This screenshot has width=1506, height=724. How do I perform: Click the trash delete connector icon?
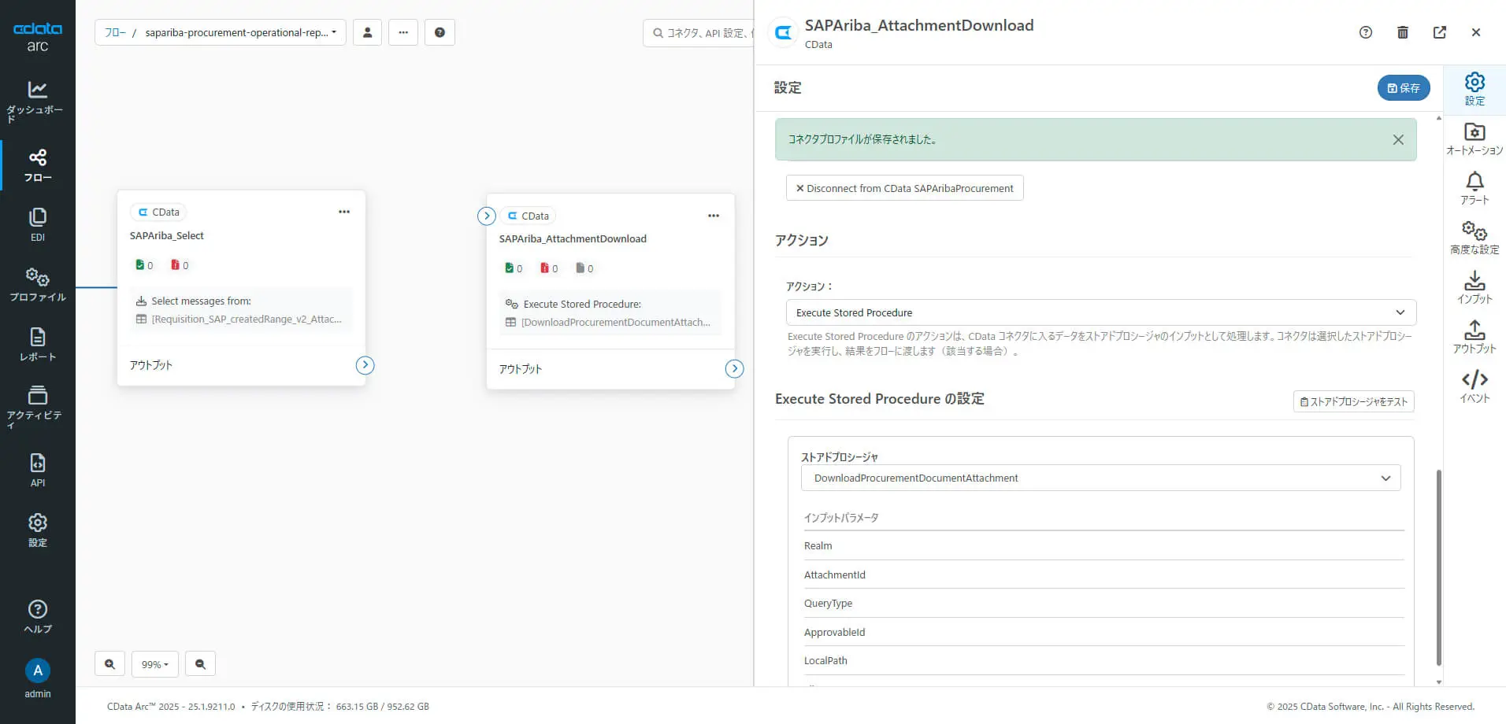(x=1402, y=32)
